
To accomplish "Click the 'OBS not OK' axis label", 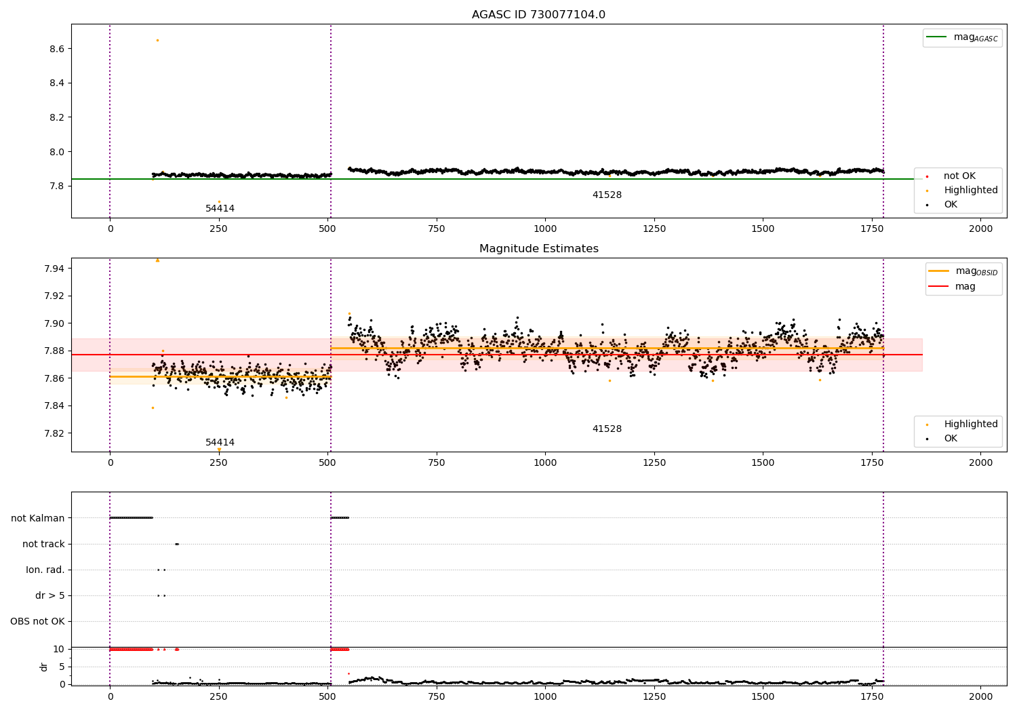I will [x=38, y=622].
